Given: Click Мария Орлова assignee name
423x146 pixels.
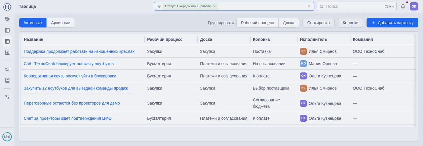Looking at the screenshot, I should pyautogui.click(x=323, y=63).
